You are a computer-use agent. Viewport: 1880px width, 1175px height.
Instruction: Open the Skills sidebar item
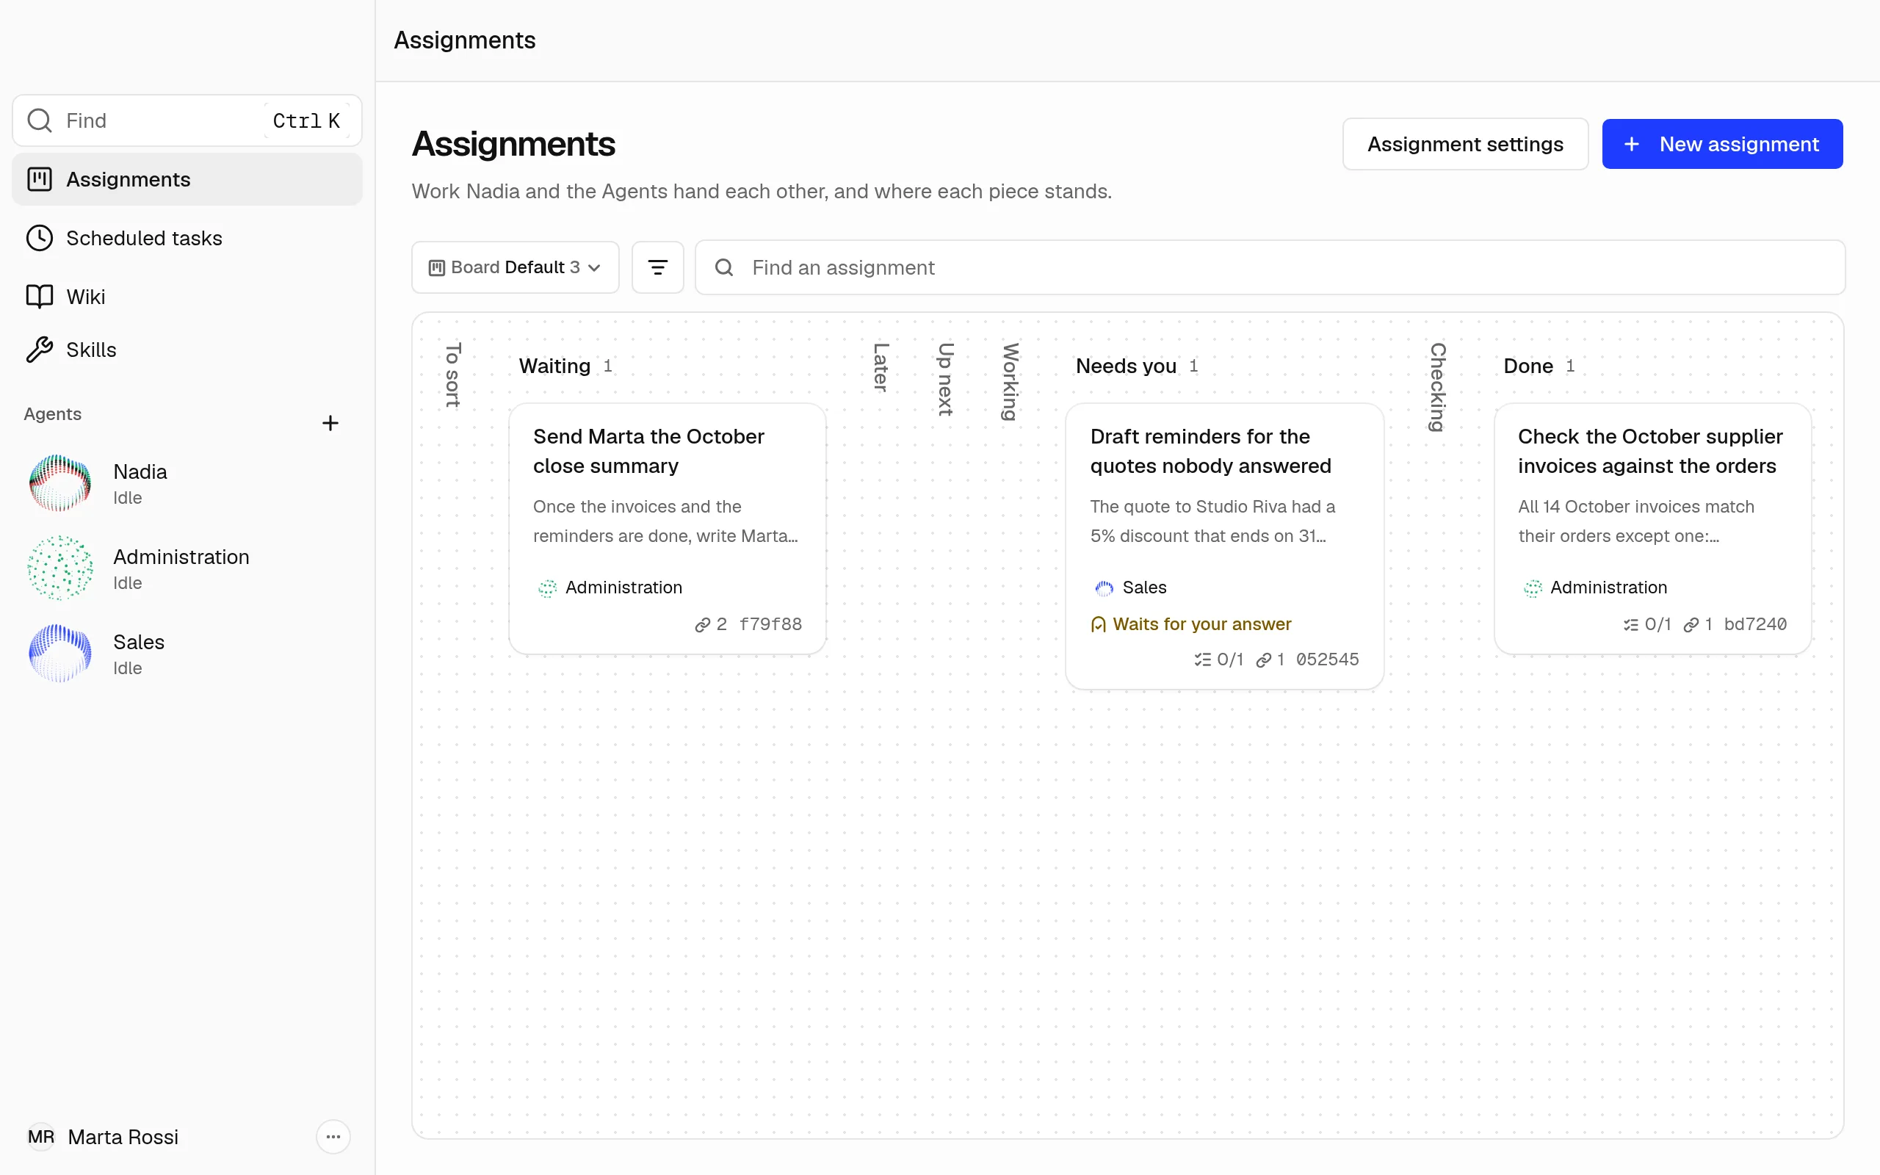pos(187,350)
